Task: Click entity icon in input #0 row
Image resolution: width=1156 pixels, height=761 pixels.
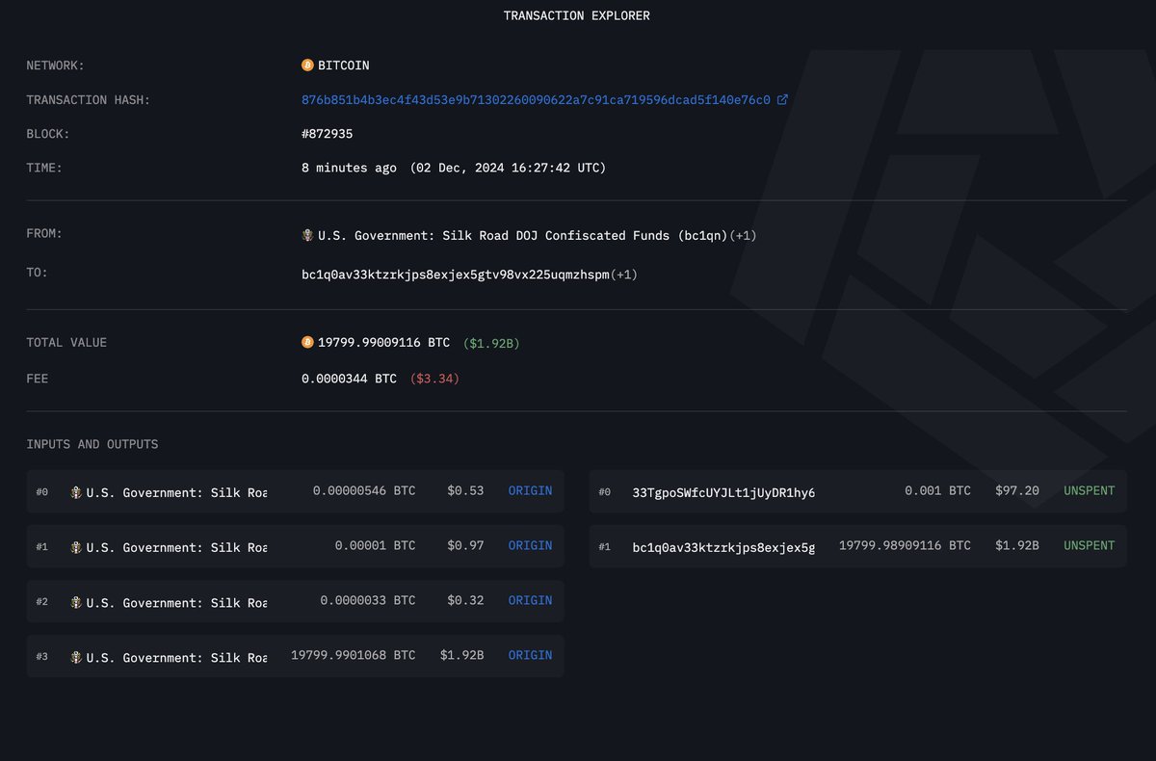Action: click(76, 492)
